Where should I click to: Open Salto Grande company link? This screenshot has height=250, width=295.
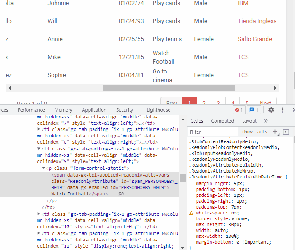[255, 39]
